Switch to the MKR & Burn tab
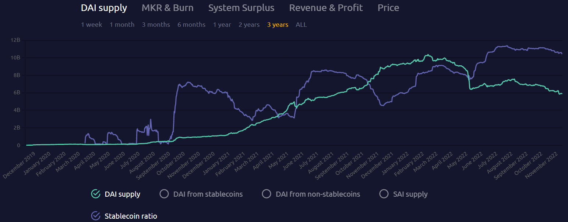The image size is (568, 222). pyautogui.click(x=167, y=8)
